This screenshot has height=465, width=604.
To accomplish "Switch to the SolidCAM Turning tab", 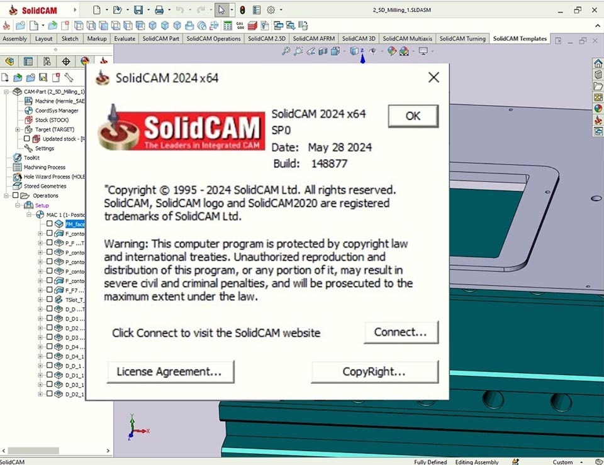I will point(462,38).
